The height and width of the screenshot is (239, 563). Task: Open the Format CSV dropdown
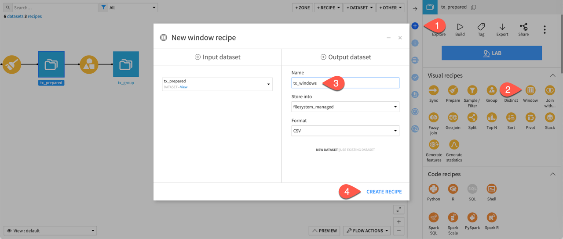click(345, 131)
